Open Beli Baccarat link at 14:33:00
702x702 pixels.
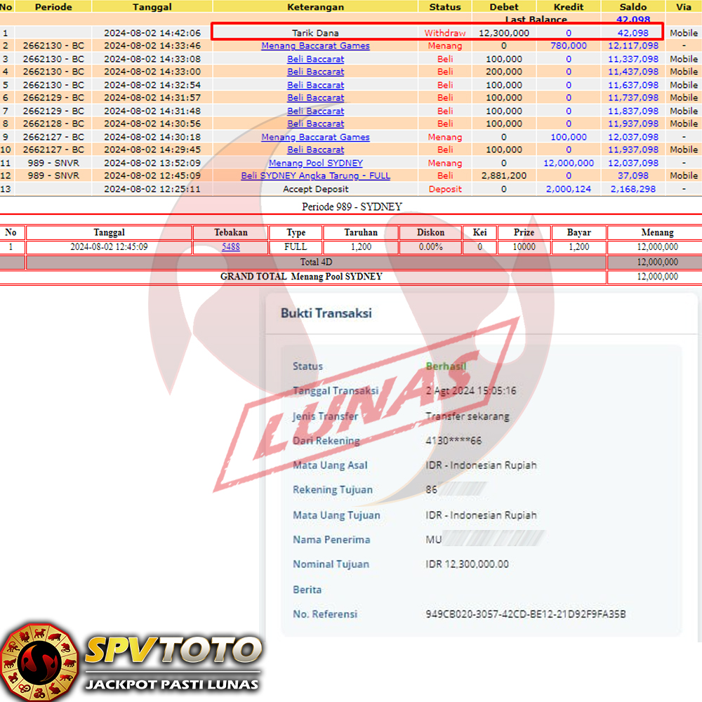point(315,72)
